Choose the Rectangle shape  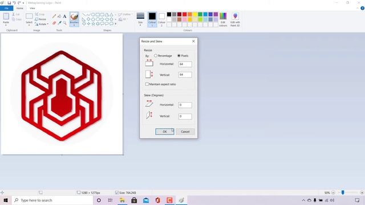tap(98, 15)
